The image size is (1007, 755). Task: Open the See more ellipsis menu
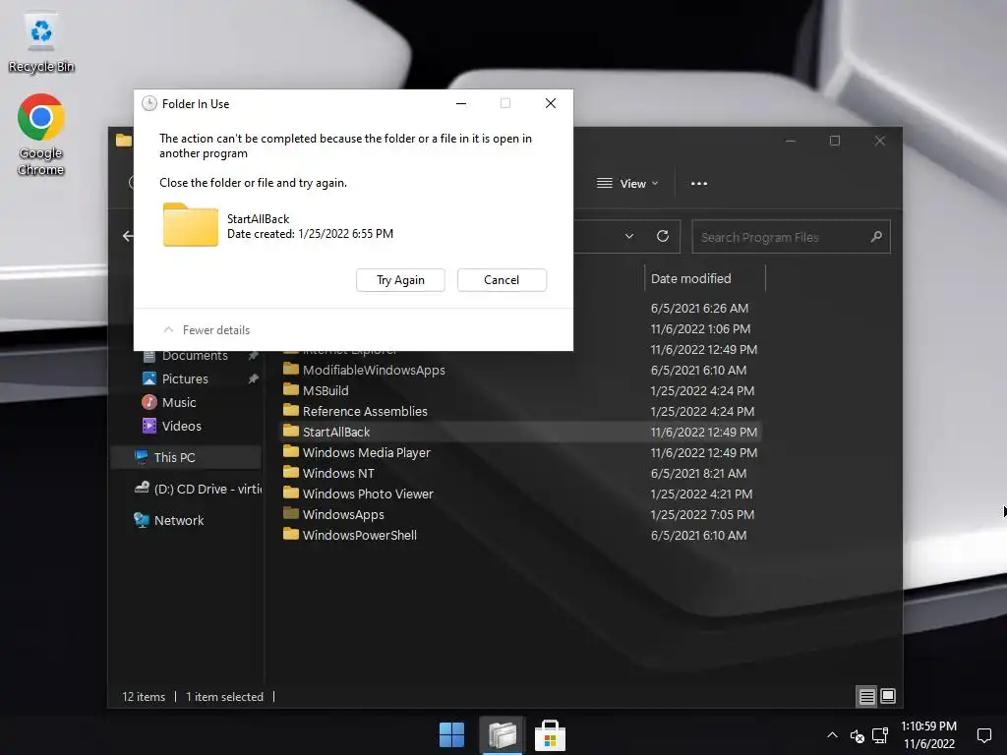point(699,184)
